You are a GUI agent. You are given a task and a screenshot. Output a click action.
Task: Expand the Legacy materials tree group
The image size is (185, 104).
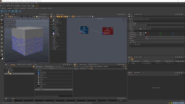(x=52, y=26)
